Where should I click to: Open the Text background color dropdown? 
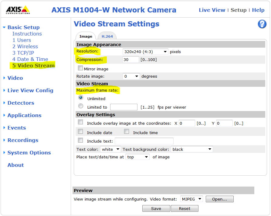coord(192,149)
